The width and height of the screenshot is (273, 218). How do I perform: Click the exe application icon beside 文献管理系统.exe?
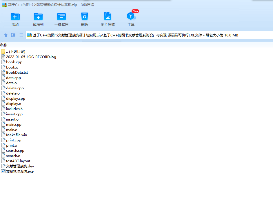3,171
